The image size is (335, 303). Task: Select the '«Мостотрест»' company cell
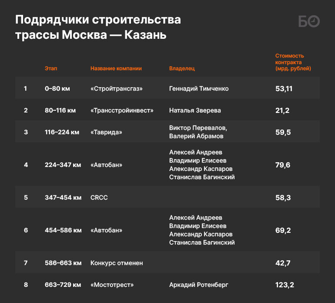112,285
